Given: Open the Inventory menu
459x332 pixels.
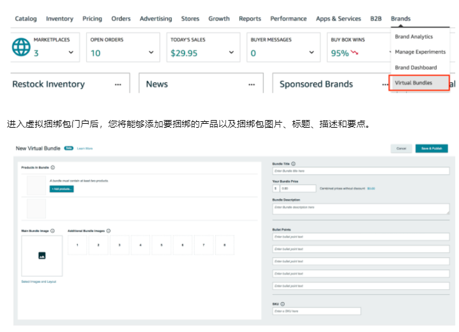Looking at the screenshot, I should click(59, 19).
